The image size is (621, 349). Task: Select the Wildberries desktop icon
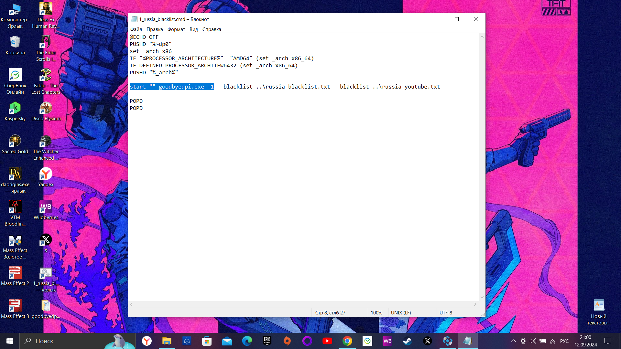(46, 211)
